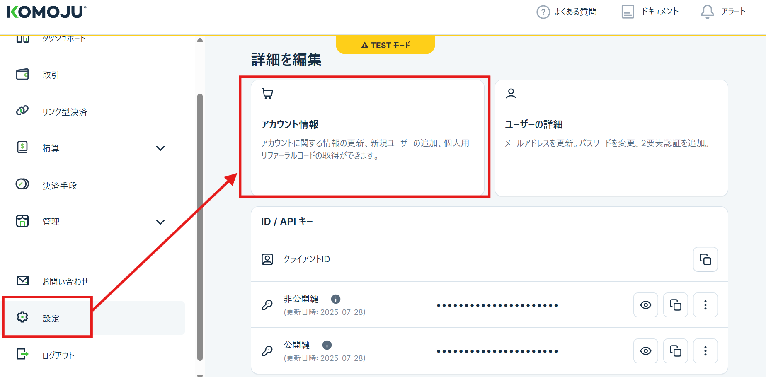Copy the 非公開鍵 secret key
The image size is (766, 377).
tap(675, 305)
